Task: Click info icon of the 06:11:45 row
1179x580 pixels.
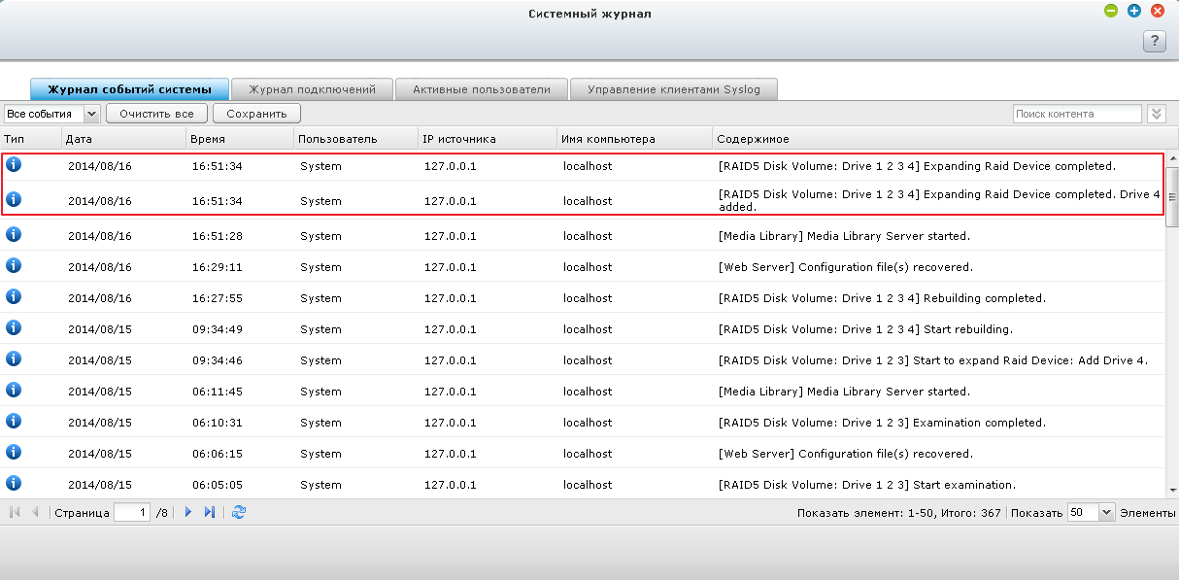Action: (x=14, y=390)
